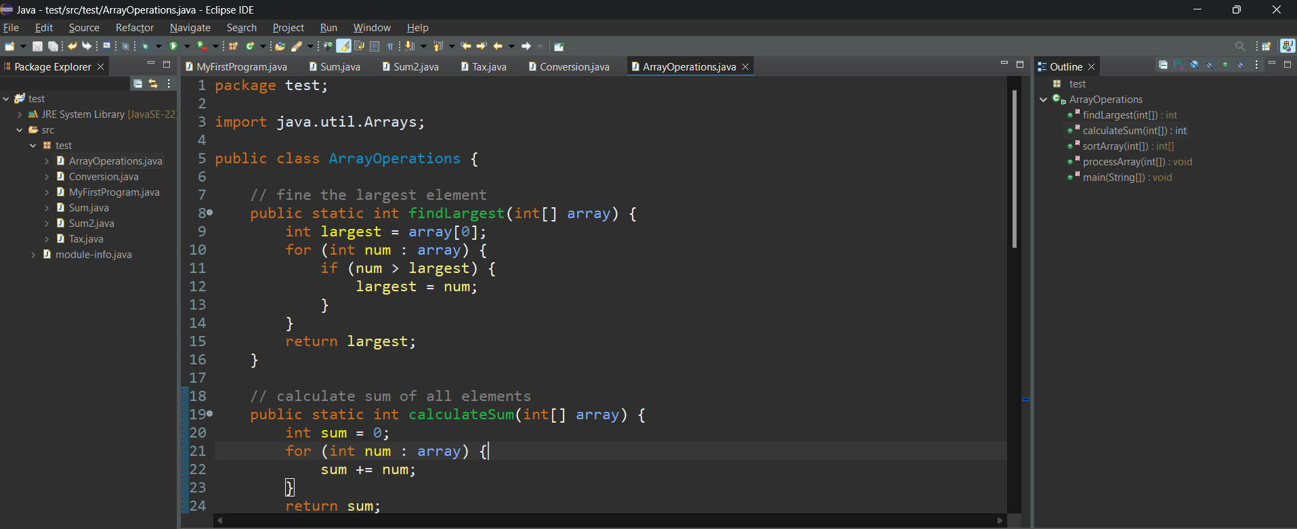Click the Redo arrow in the toolbar
The height and width of the screenshot is (529, 1297).
[x=87, y=46]
